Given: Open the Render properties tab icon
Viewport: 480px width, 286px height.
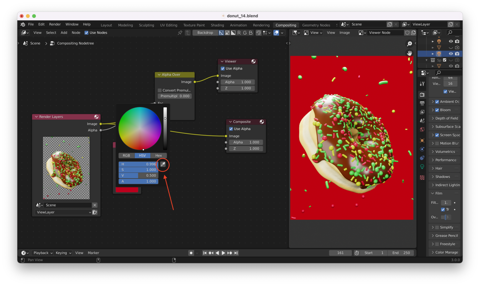Looking at the screenshot, I should (x=422, y=95).
